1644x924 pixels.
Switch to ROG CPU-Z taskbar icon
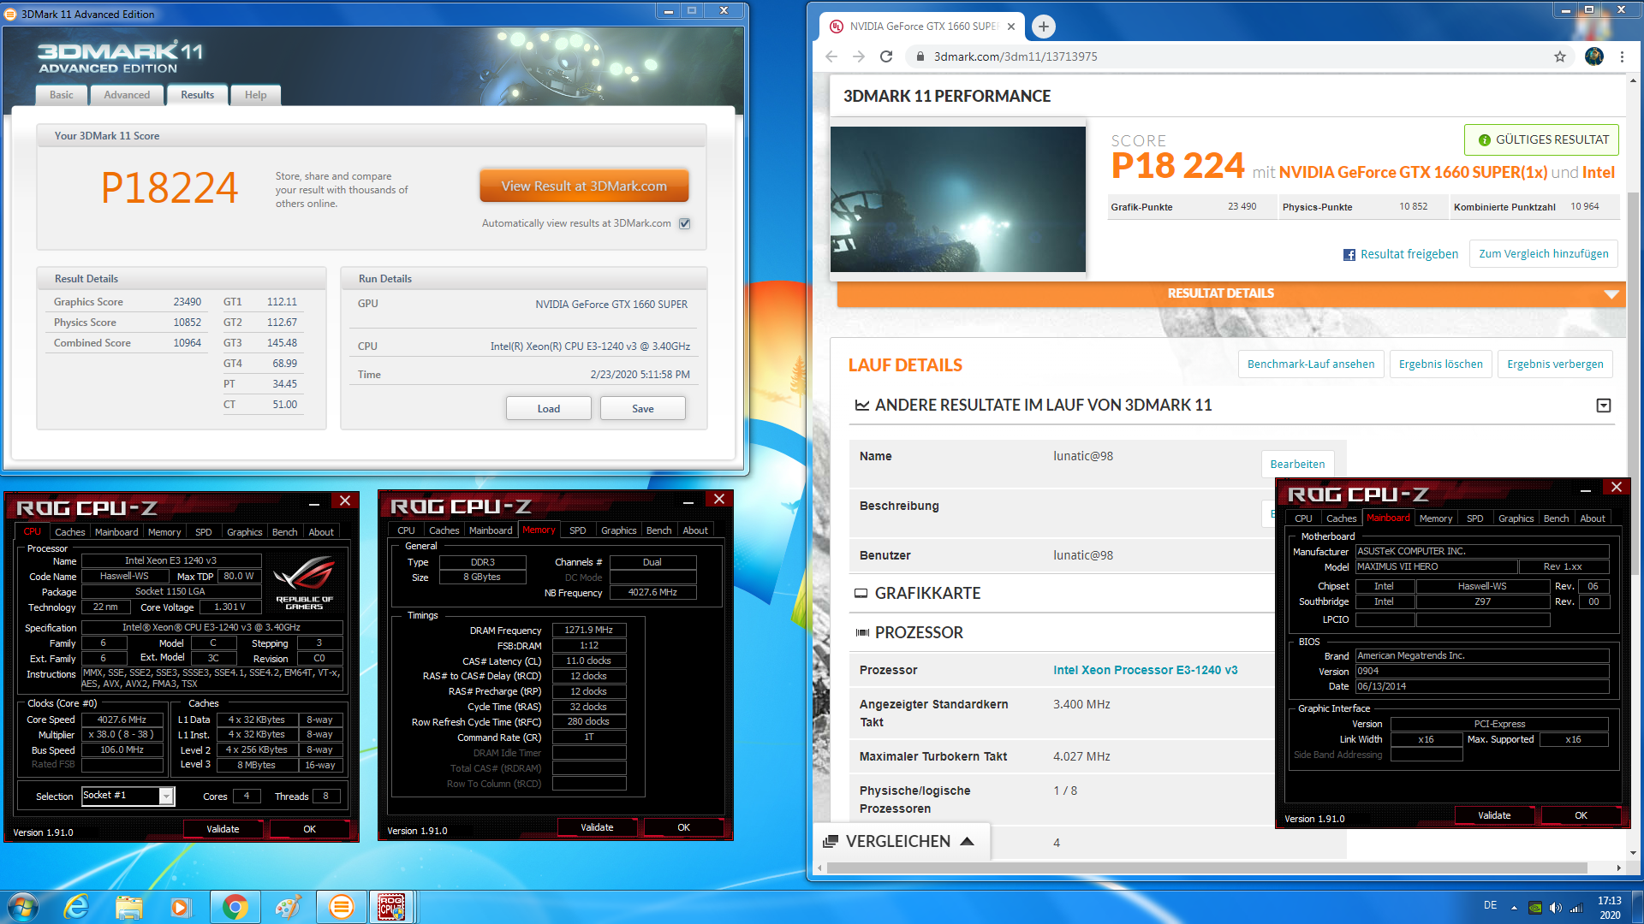pyautogui.click(x=392, y=907)
